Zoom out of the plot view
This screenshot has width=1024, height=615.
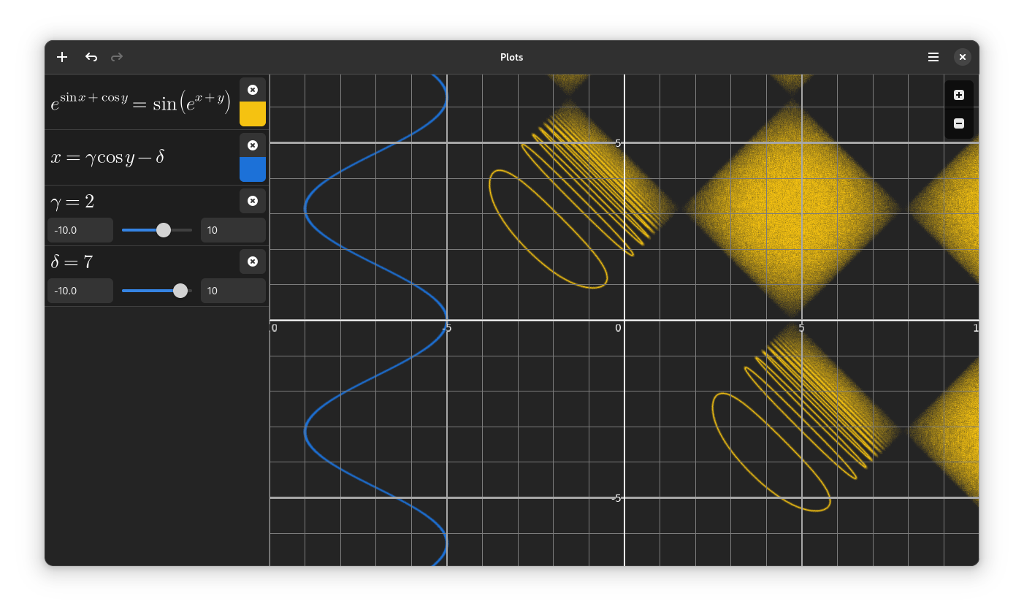point(958,123)
